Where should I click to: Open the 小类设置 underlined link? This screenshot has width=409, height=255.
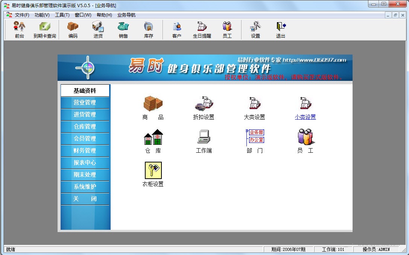305,117
